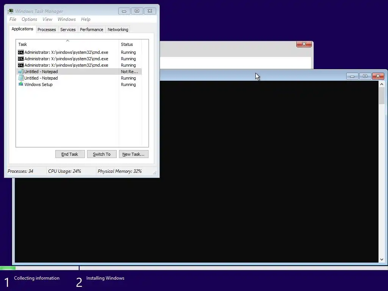Click first cmd.exe task icon

[x=21, y=52]
